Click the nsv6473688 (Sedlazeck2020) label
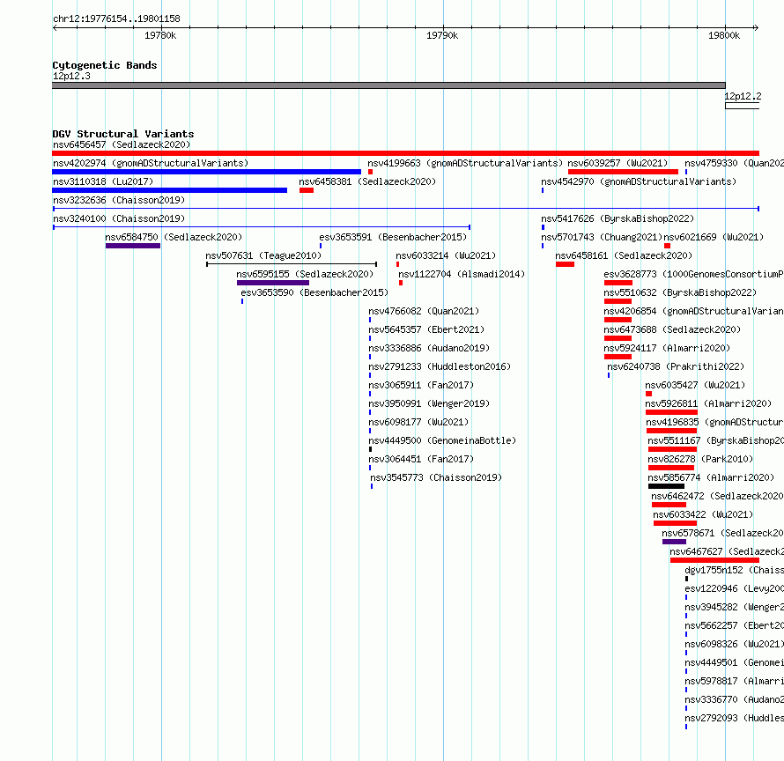The image size is (784, 761). pyautogui.click(x=672, y=329)
